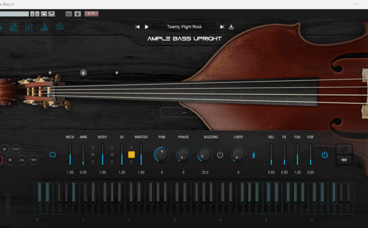Skip to the previous riff track
The height and width of the screenshot is (228, 368).
tap(137, 27)
